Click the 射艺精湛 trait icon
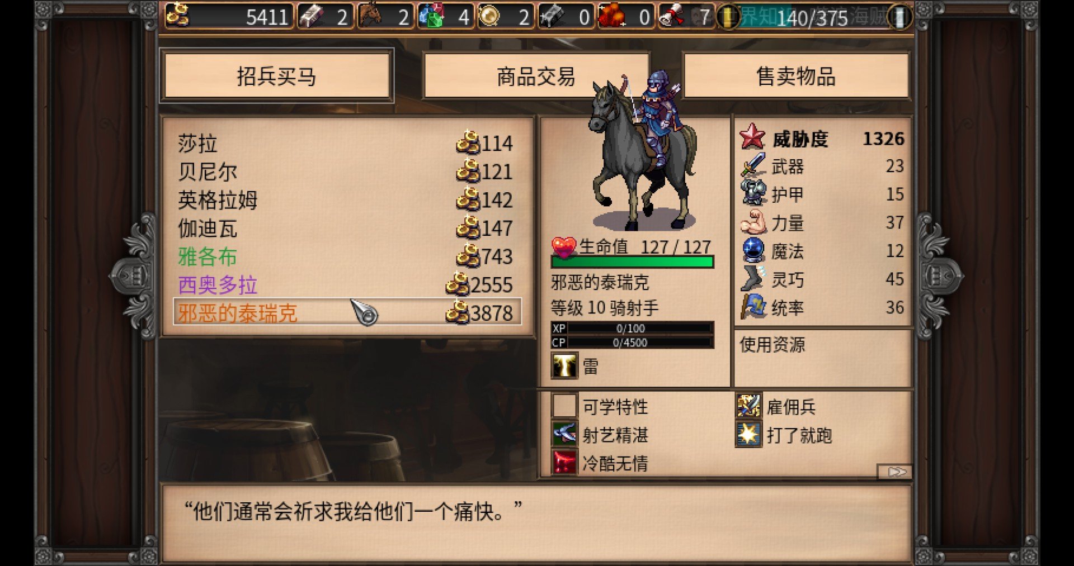Screen dimensions: 1074x566 point(564,435)
